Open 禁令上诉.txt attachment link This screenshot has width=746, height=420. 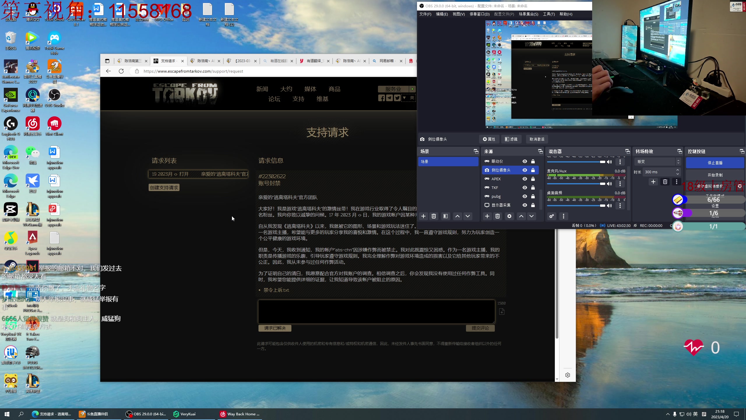276,290
